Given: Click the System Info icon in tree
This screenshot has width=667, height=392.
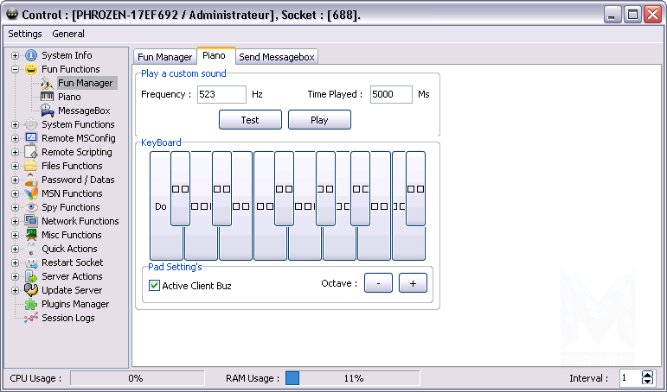Looking at the screenshot, I should coord(31,55).
